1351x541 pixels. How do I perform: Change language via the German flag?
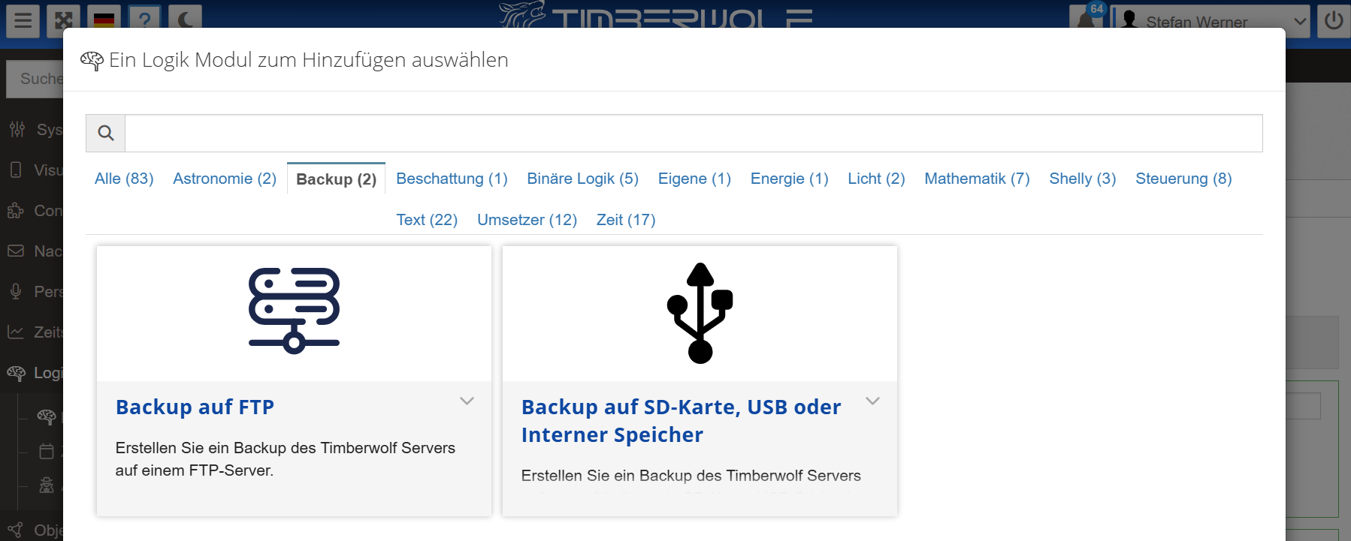pyautogui.click(x=104, y=20)
